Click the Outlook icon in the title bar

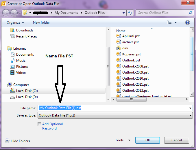point(4,4)
